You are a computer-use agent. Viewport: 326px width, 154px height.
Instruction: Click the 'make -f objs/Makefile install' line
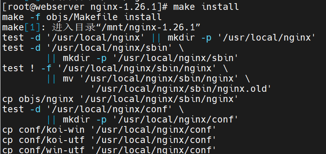[x=82, y=17]
